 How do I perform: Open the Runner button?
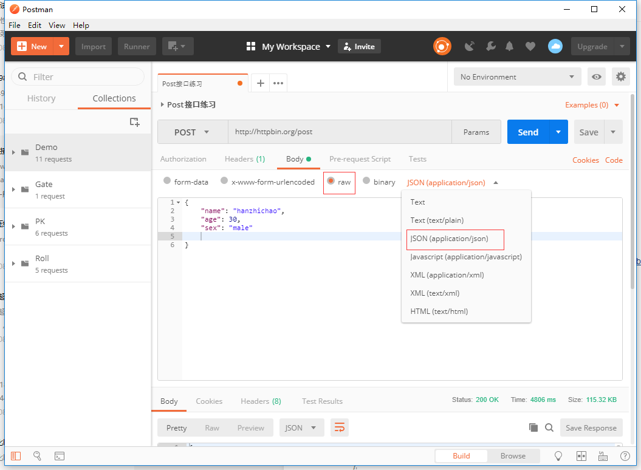click(137, 46)
